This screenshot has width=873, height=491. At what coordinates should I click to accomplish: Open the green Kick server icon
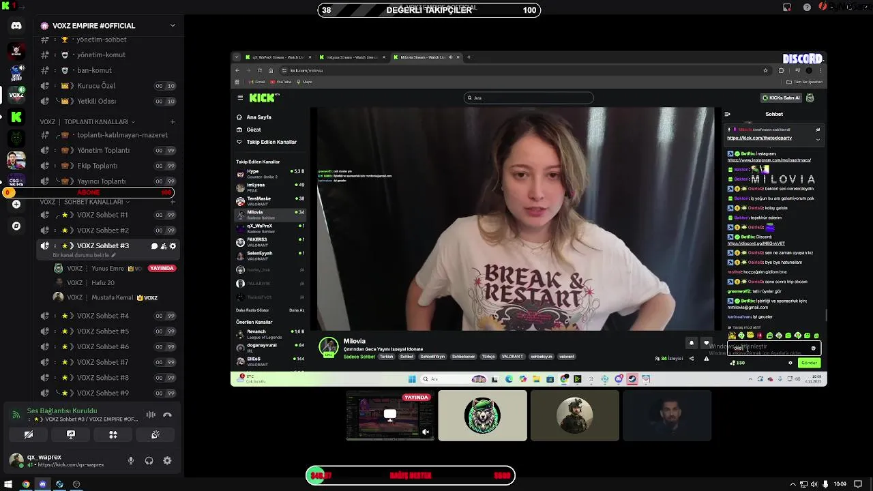click(16, 117)
